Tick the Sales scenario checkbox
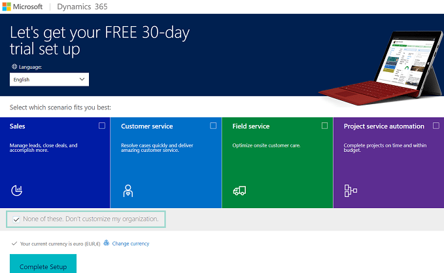 (x=102, y=126)
